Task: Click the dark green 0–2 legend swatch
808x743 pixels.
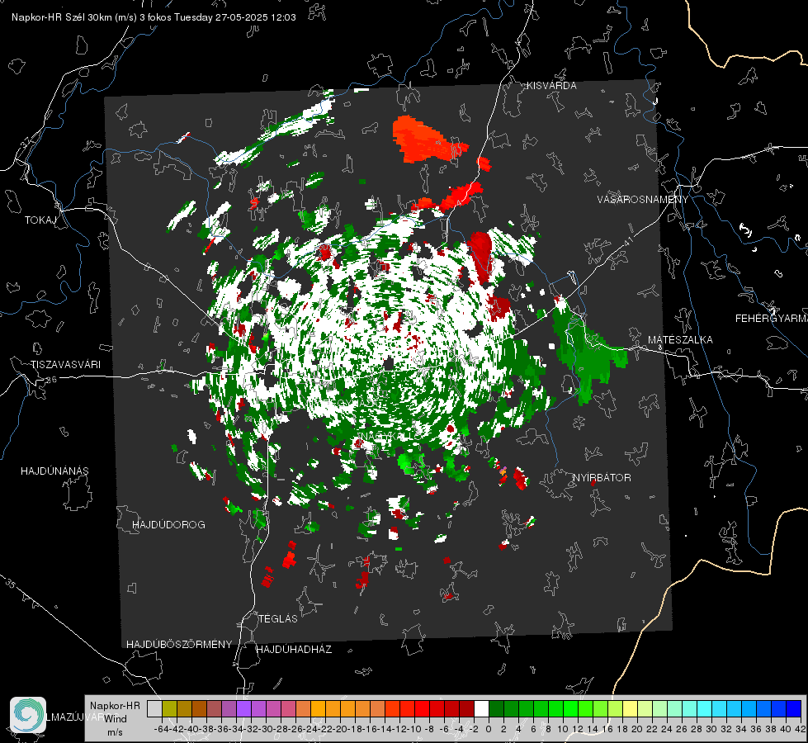Action: point(496,708)
